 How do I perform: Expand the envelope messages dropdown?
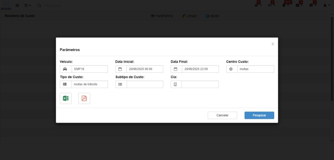coord(299,5)
